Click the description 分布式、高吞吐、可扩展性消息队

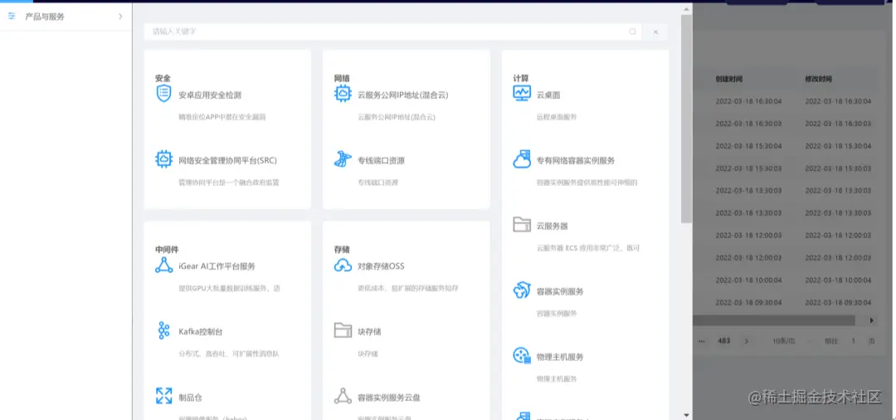(229, 354)
